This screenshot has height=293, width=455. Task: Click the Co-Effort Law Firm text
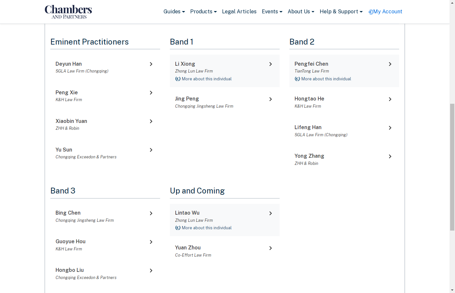pyautogui.click(x=193, y=255)
